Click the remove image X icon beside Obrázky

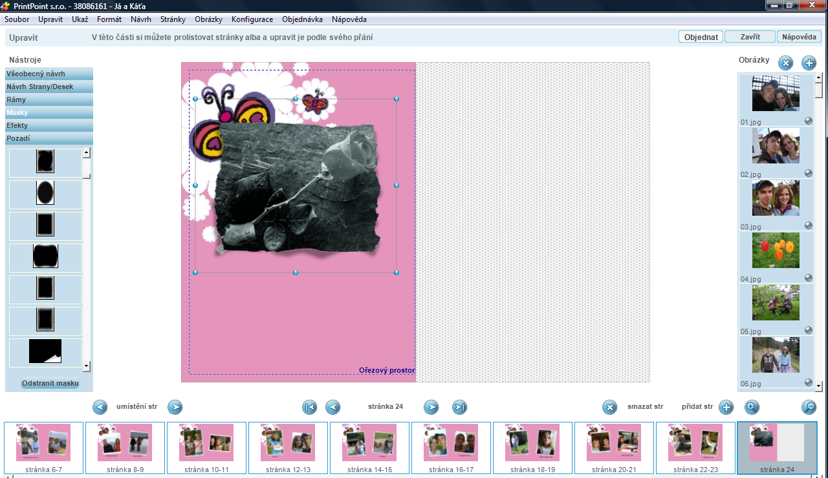tap(785, 63)
